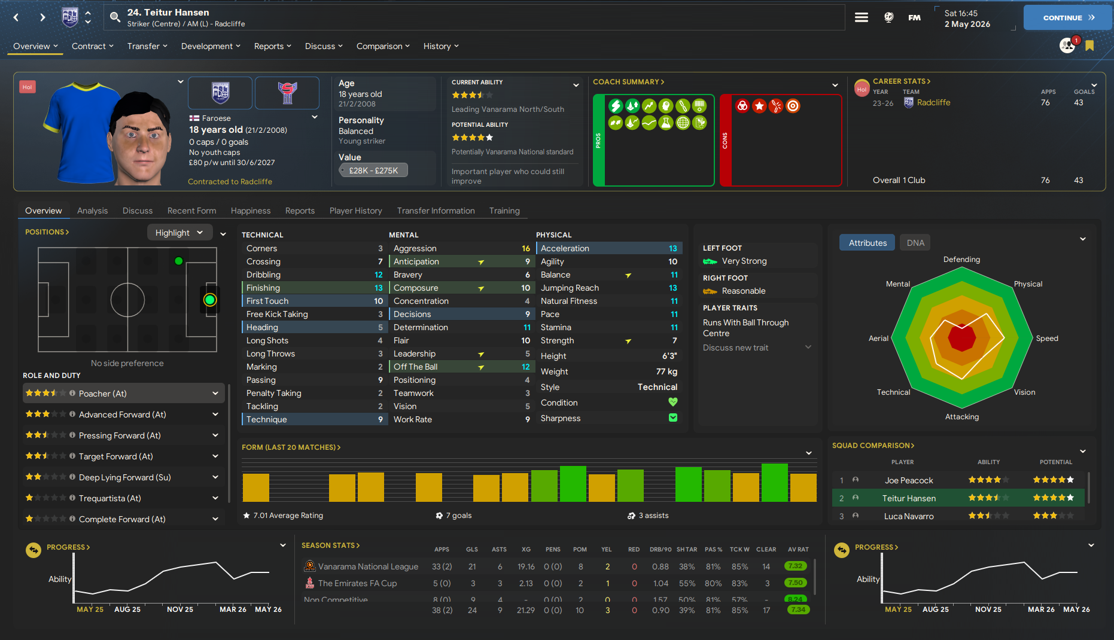Open the Form (Last 20 Matches) link
Screen dimensions: 1114x640
point(291,447)
